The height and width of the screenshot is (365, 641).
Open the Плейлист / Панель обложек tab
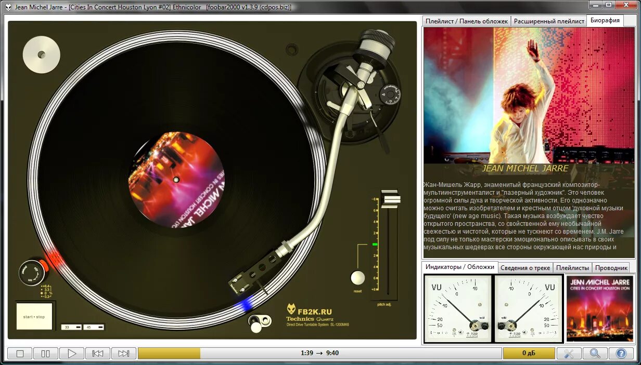467,21
